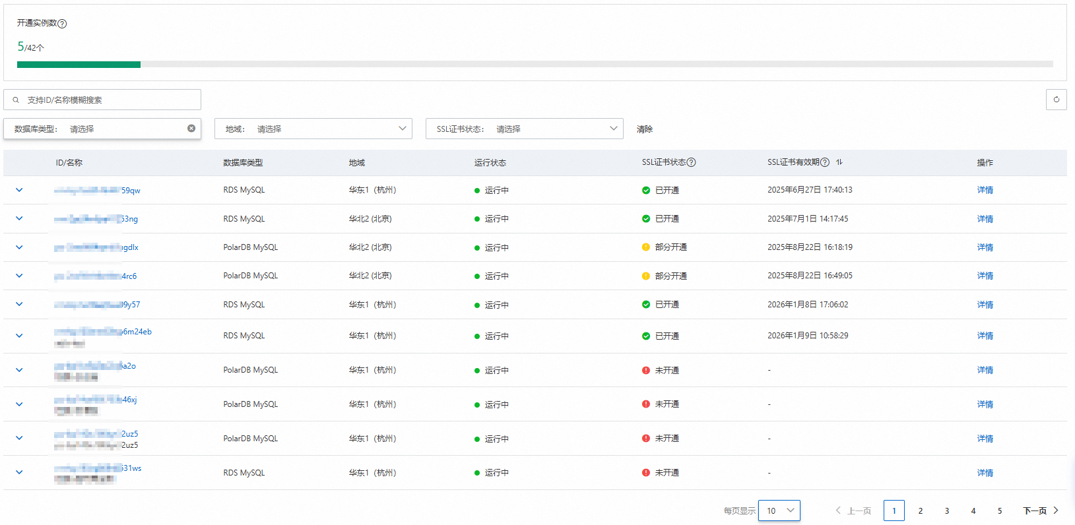Change the 每页显示 page size dropdown
The image size is (1075, 525).
click(779, 510)
